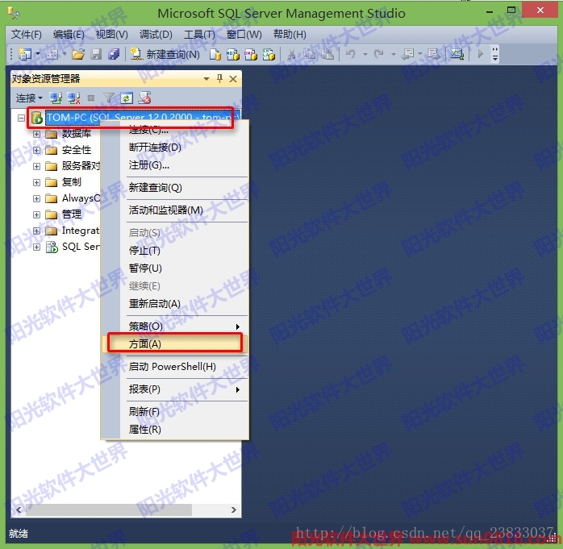Open the Redo history dropdown arrow
This screenshot has height=549, width=563.
tap(393, 54)
